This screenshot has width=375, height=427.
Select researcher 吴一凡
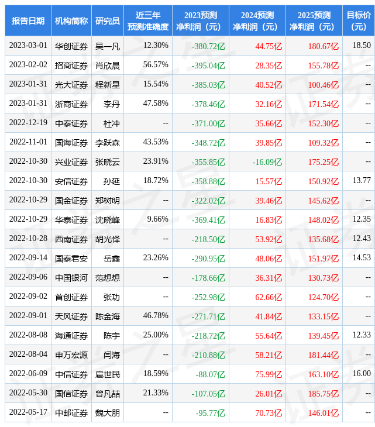(x=108, y=46)
